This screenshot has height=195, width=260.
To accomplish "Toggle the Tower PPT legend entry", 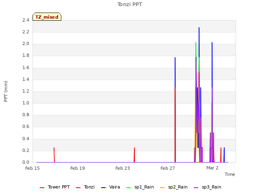I will coord(55,187).
